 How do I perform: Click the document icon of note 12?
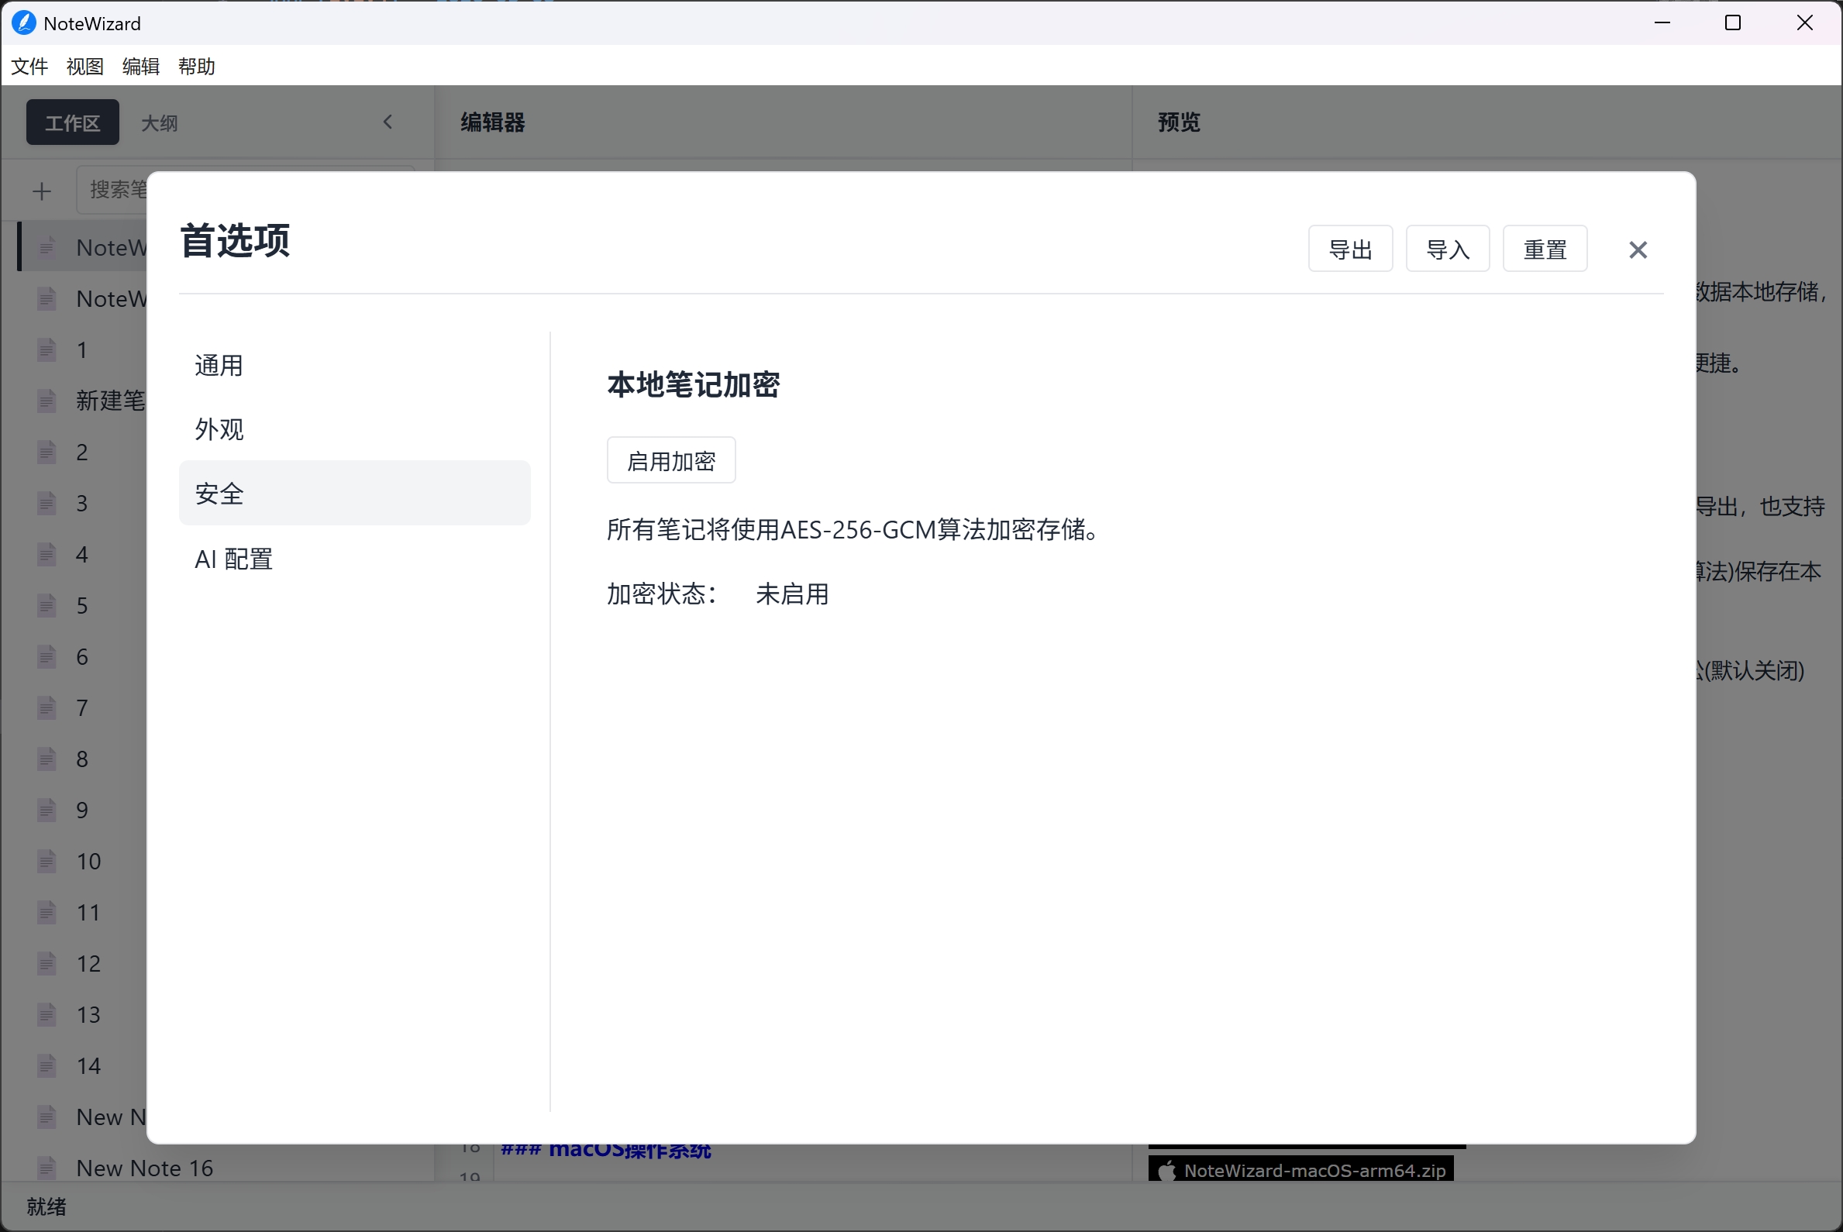point(47,963)
